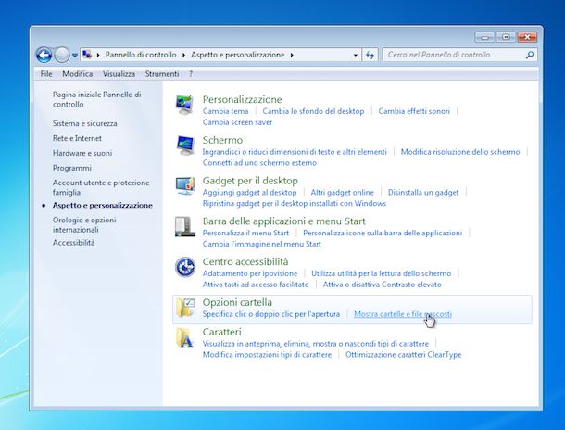Click Cambia l'immagine nel menu Start
This screenshot has width=565, height=430.
(x=261, y=244)
